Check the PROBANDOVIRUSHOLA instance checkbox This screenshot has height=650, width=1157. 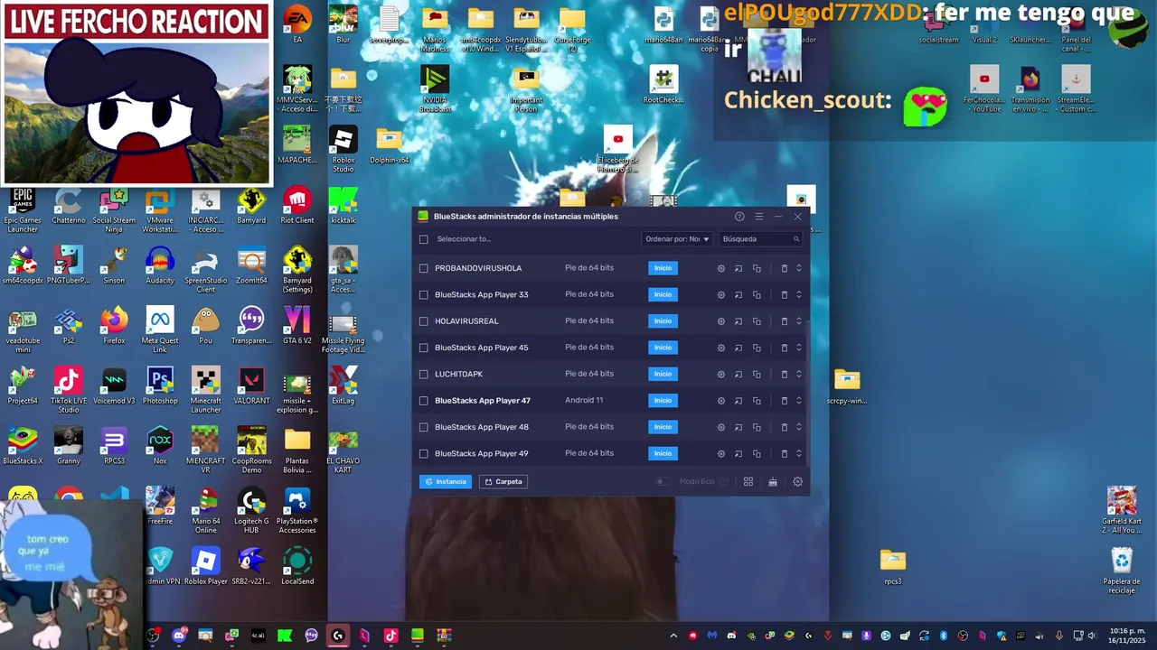(x=424, y=268)
